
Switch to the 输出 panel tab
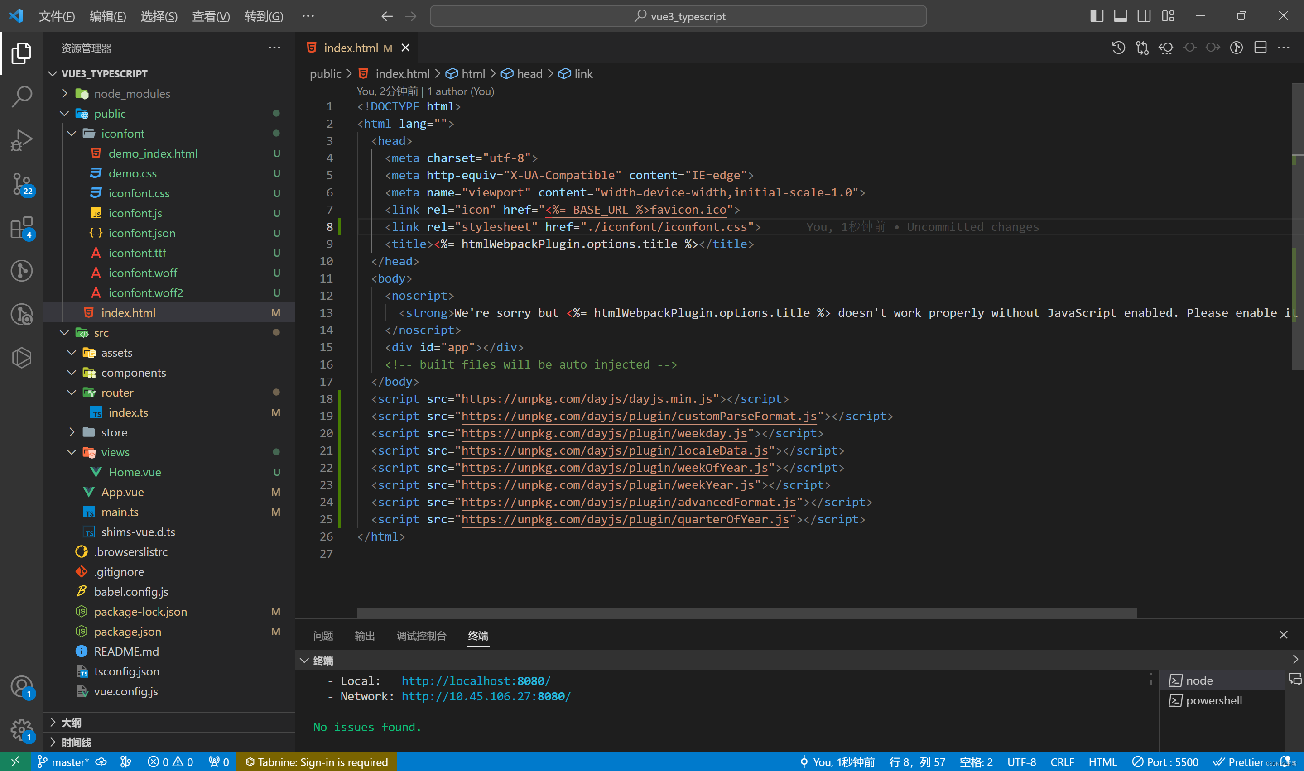364,635
